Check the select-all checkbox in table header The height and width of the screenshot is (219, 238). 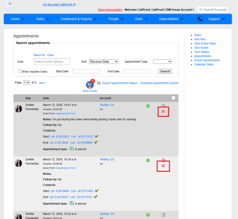pos(173,98)
